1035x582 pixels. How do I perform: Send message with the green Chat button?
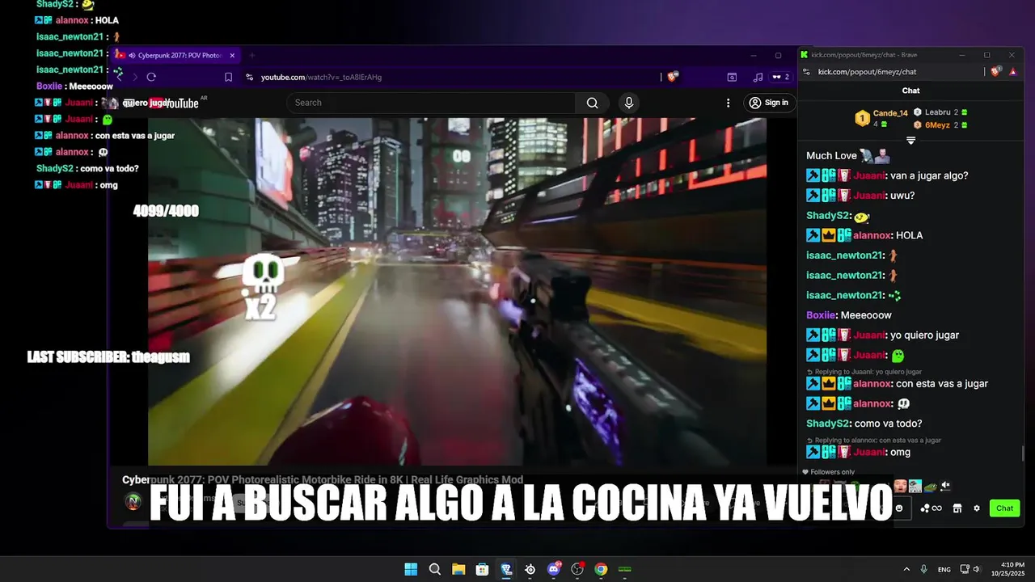[1004, 508]
